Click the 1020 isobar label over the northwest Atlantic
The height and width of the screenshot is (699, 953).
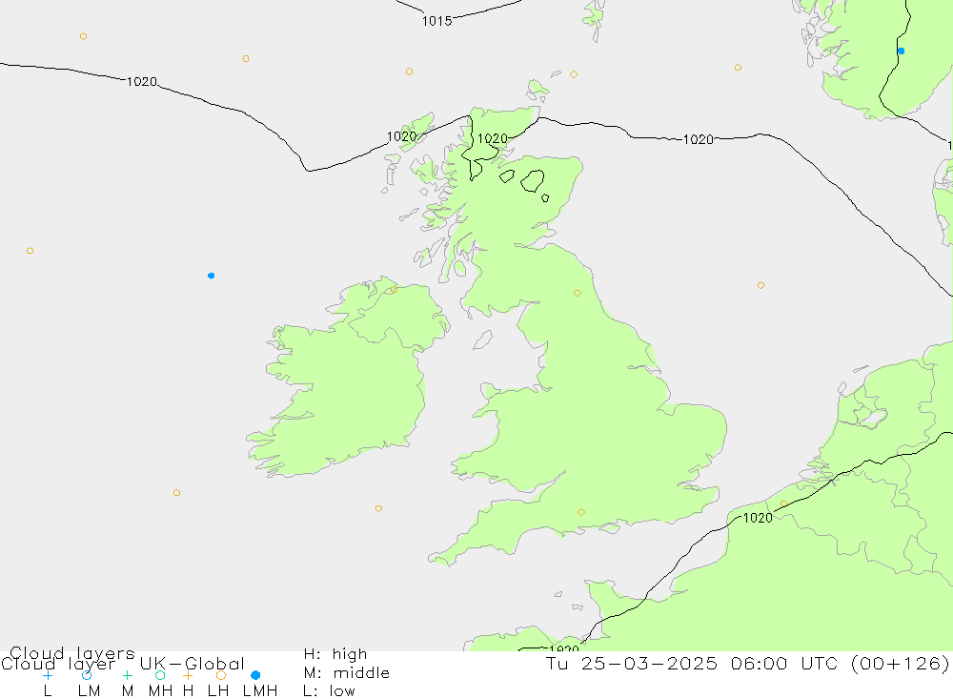tap(142, 81)
